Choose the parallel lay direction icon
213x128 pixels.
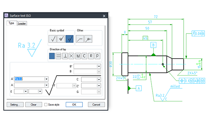point(58,56)
